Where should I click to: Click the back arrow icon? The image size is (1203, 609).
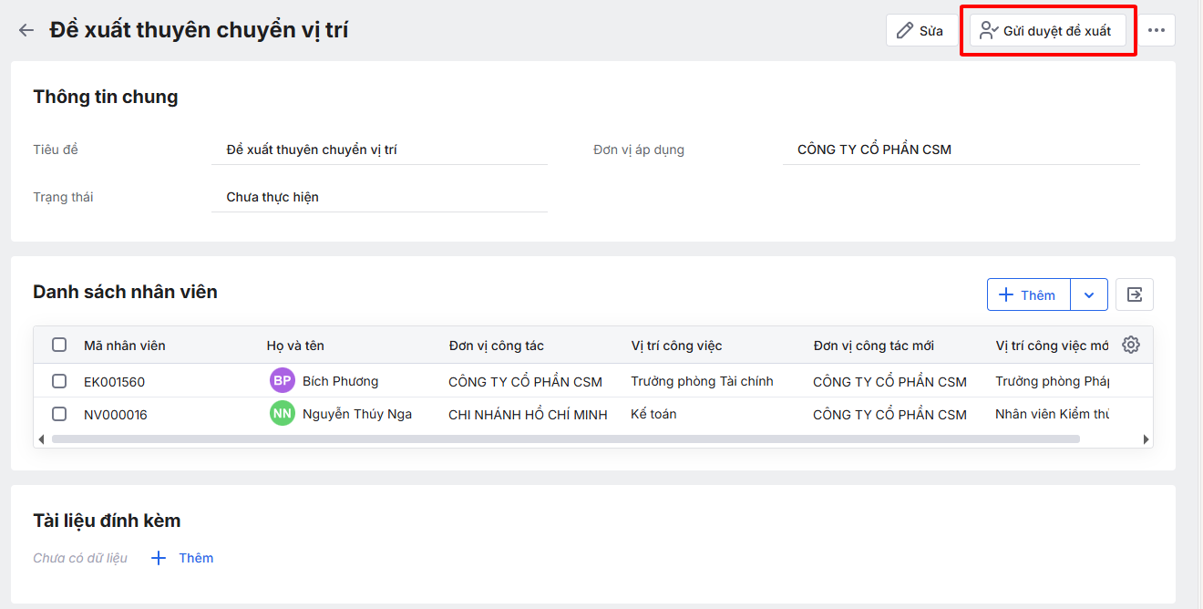26,30
